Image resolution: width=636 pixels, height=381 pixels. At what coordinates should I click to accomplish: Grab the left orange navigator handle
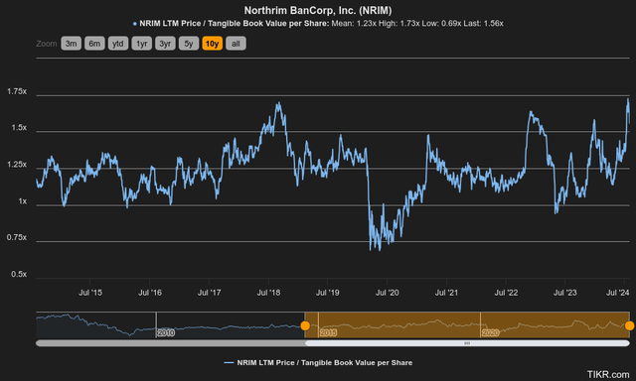click(305, 325)
